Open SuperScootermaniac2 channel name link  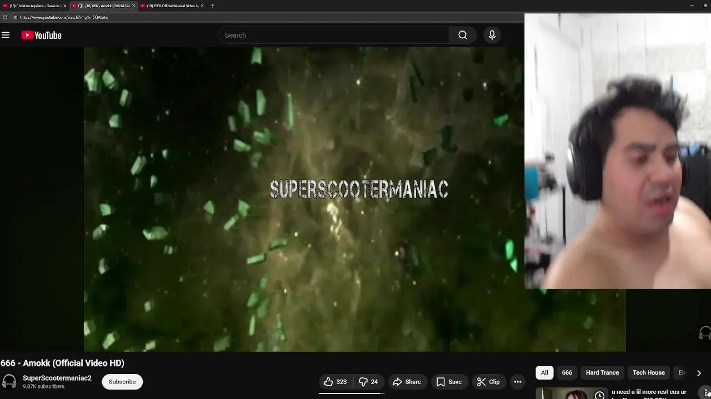click(57, 378)
